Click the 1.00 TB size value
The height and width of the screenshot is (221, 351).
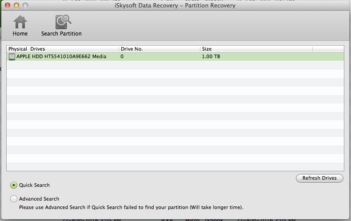point(211,56)
